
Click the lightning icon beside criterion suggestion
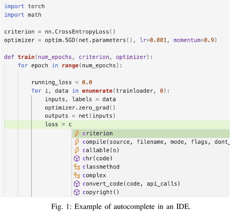click(76, 133)
